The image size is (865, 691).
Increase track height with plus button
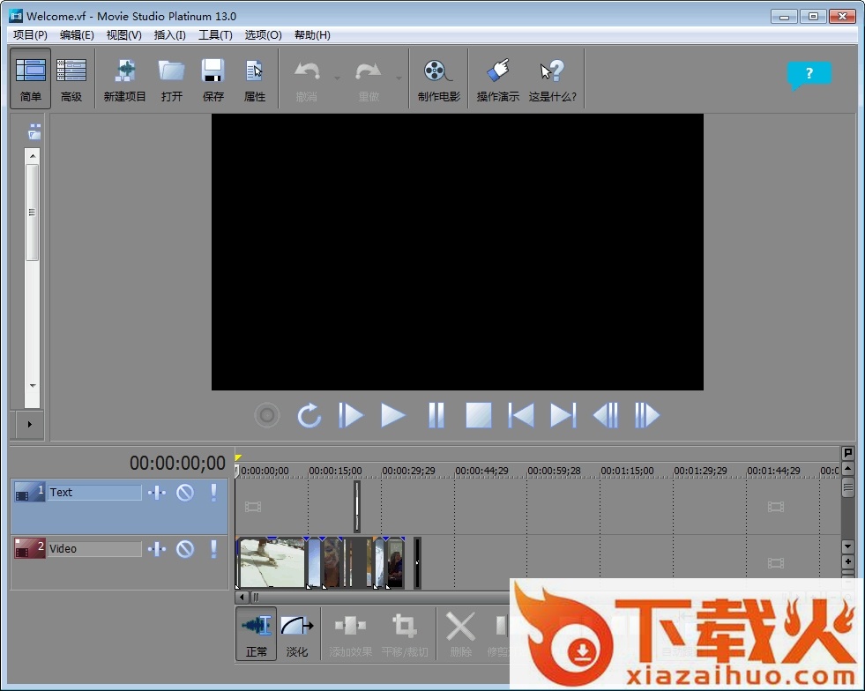(848, 561)
